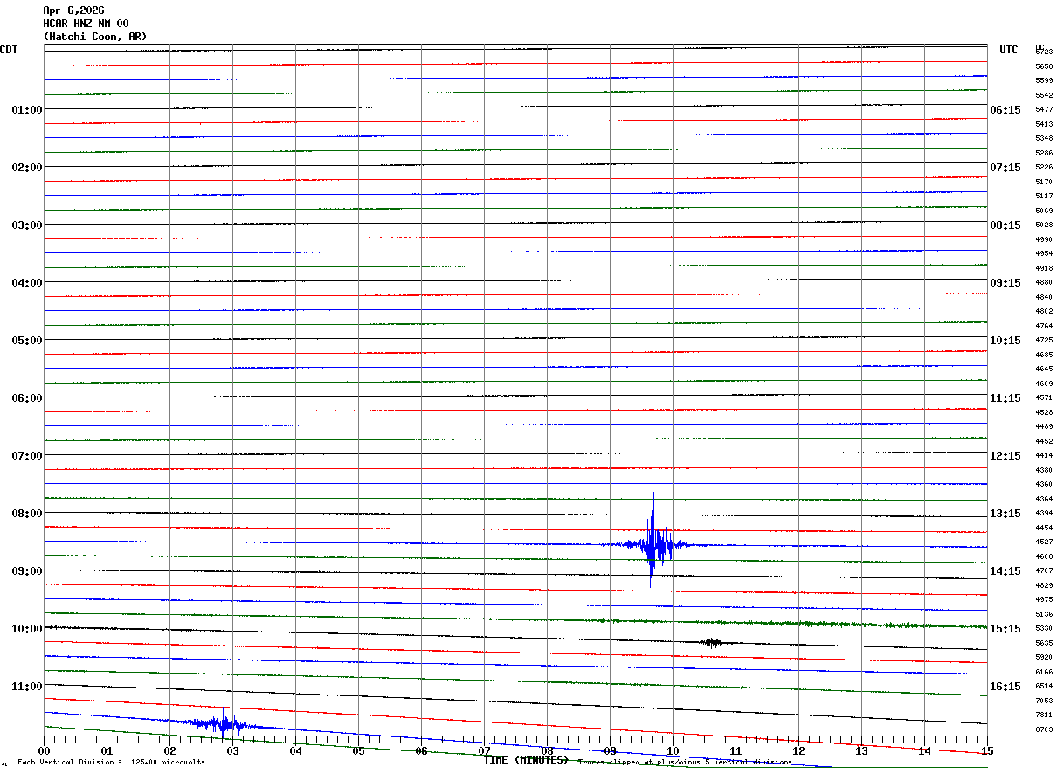Select the minute 05 axis tick label
Screen dimensions: 1057x774
pos(358,751)
